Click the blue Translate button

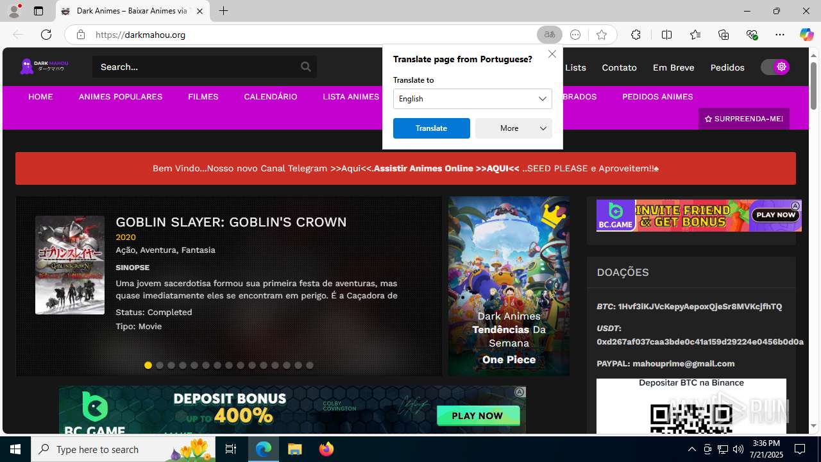[431, 128]
